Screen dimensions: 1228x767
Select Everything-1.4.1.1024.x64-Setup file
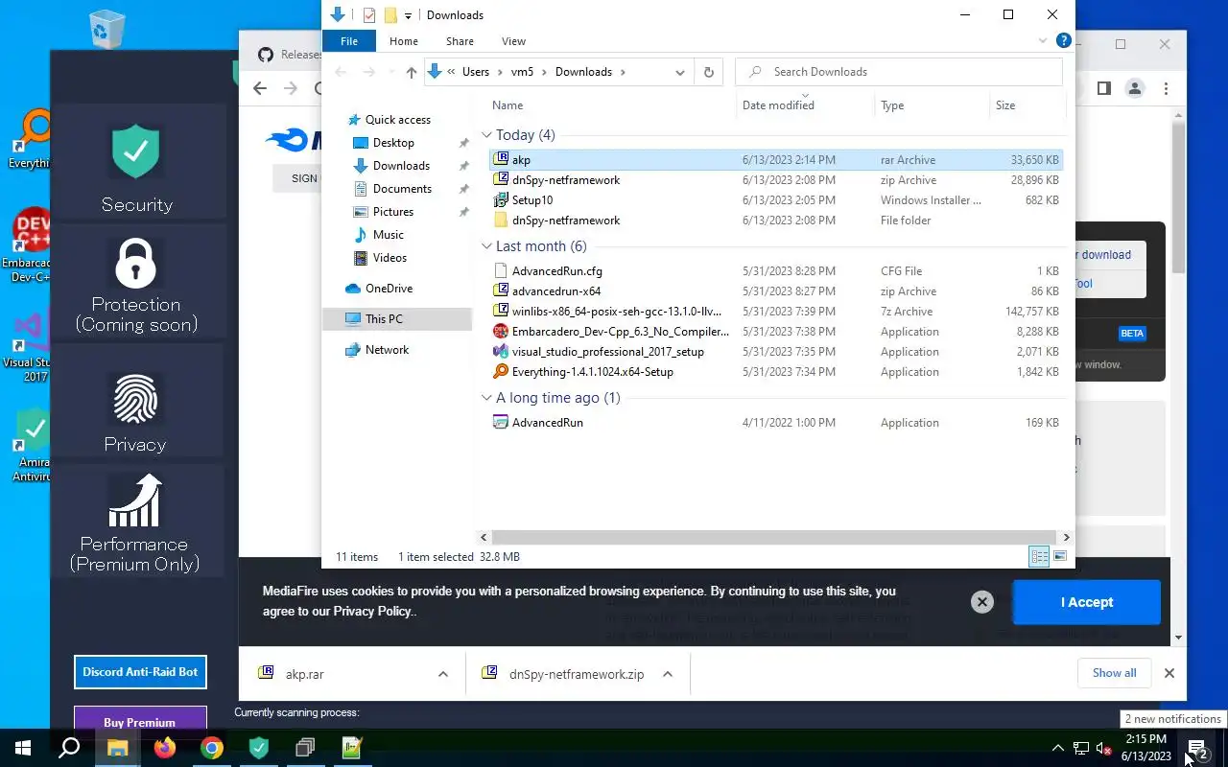[x=775, y=372]
